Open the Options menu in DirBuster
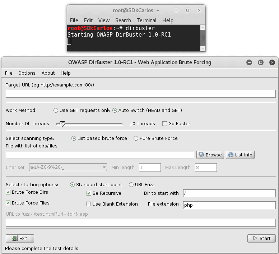 pos(27,73)
